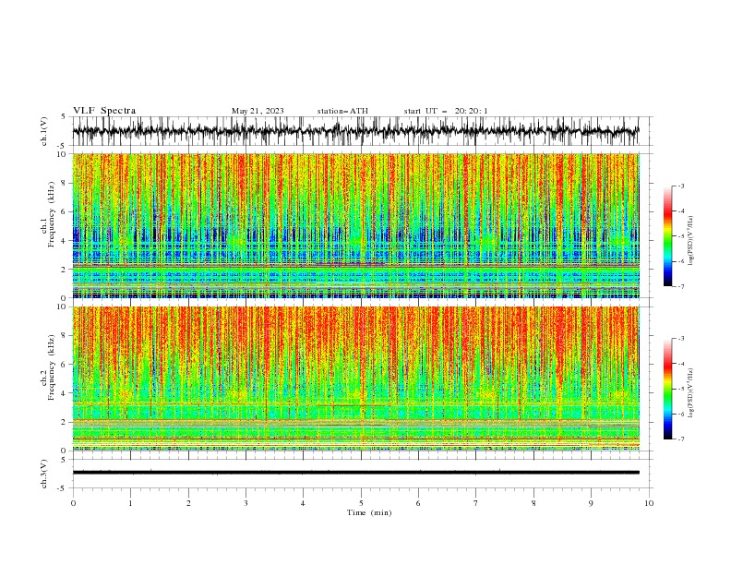Image resolution: width=731 pixels, height=565 pixels.
Task: Click the "-3" label on ch.1 color bar
Action: coord(681,186)
